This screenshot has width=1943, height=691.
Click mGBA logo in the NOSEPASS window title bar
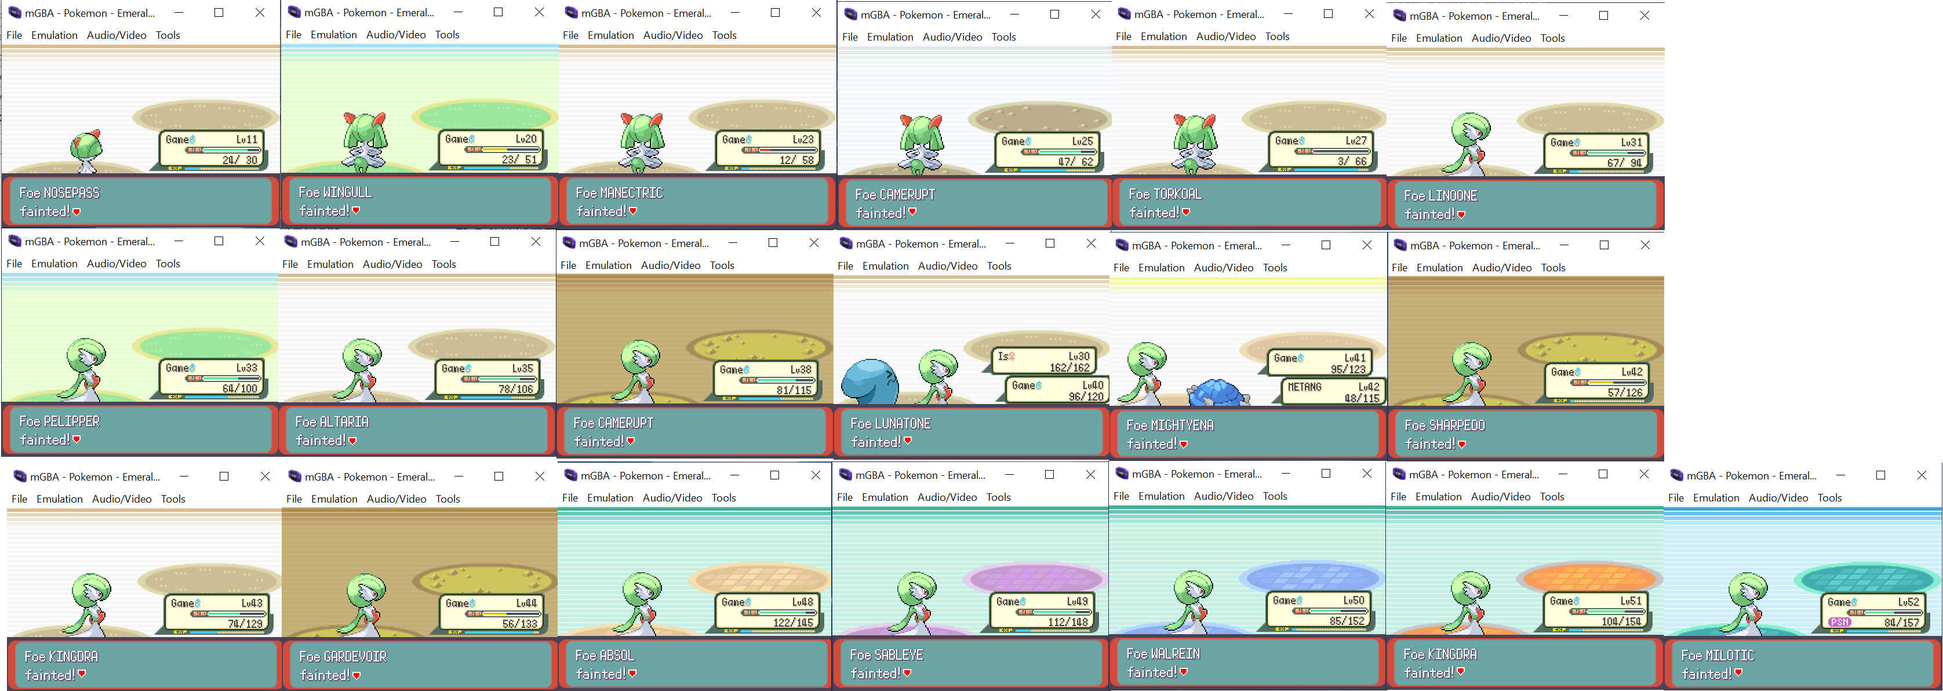point(14,13)
